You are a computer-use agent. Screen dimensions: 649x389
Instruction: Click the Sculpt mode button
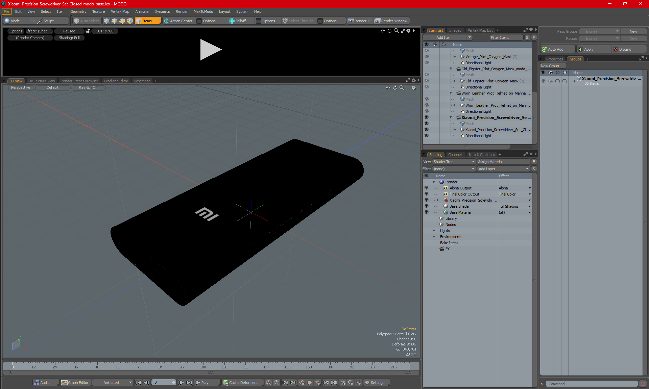coord(52,21)
